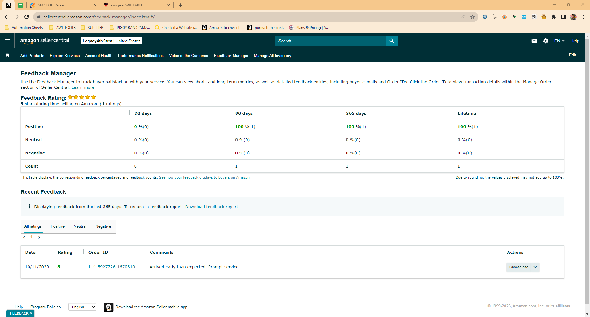Click the Seller Central Search field
The height and width of the screenshot is (317, 590).
coord(330,41)
